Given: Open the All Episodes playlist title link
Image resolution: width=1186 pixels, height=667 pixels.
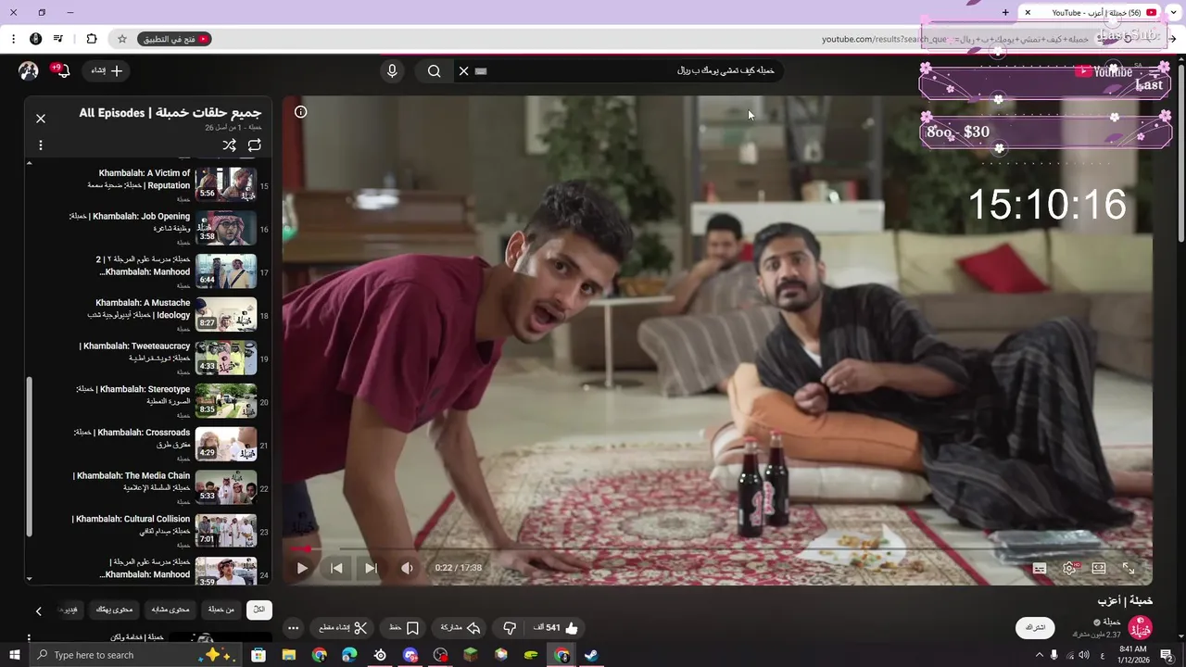Looking at the screenshot, I should coord(170,113).
